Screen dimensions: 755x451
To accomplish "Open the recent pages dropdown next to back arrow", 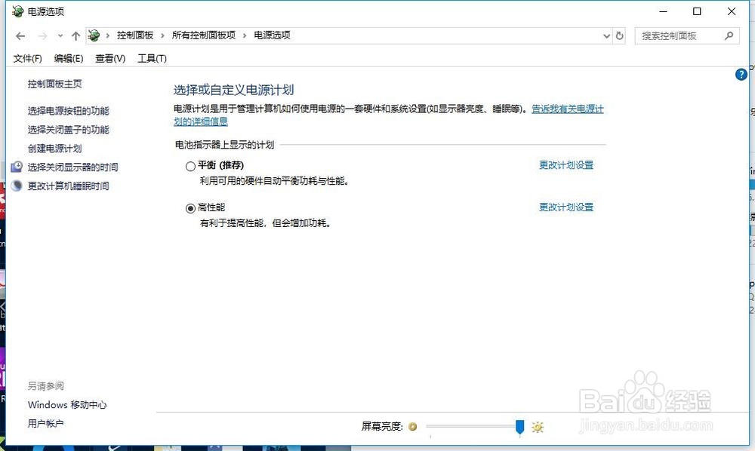I will coord(60,35).
